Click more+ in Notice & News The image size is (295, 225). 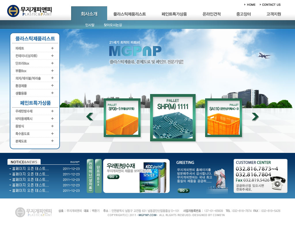coord(75,162)
